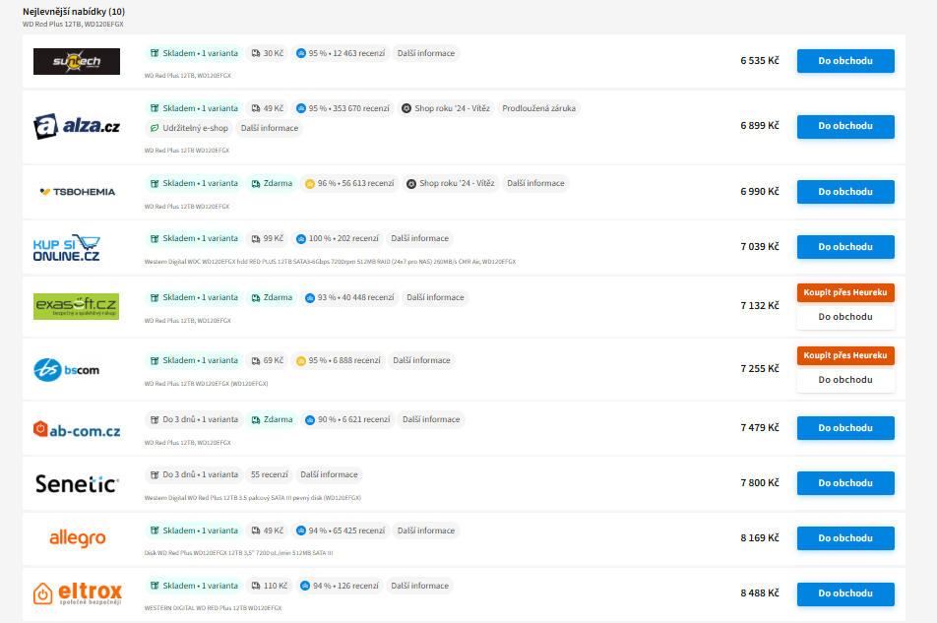Screen dimensions: 937x623
Task: Open the allegro shop logo
Action: pos(77,538)
